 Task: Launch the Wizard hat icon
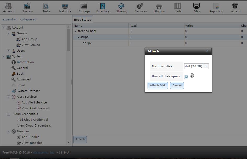coord(235,6)
